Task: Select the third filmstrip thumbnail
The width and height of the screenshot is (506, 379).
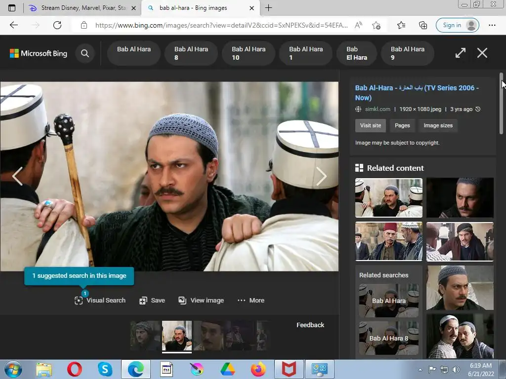Action: click(208, 336)
